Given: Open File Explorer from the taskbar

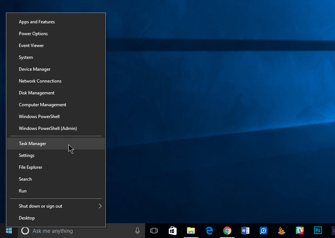Looking at the screenshot, I should tap(191, 230).
